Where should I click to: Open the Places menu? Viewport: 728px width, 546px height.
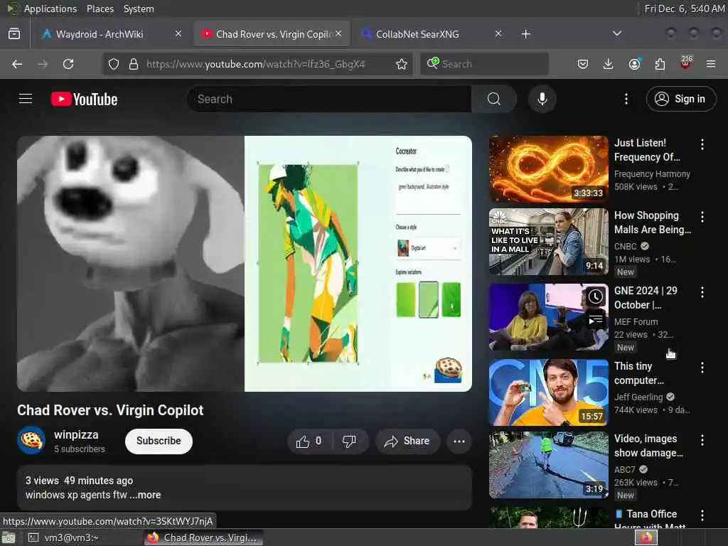coord(100,9)
